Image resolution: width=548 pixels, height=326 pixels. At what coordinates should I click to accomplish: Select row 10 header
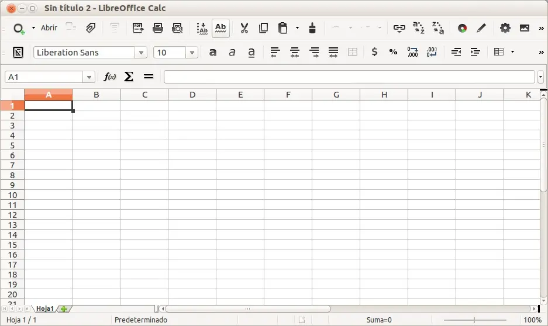pos(12,195)
